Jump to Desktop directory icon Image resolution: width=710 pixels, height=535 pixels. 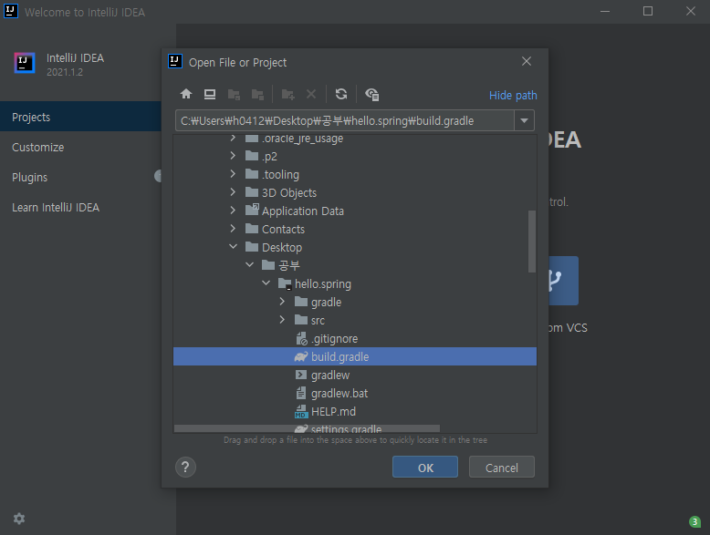210,94
